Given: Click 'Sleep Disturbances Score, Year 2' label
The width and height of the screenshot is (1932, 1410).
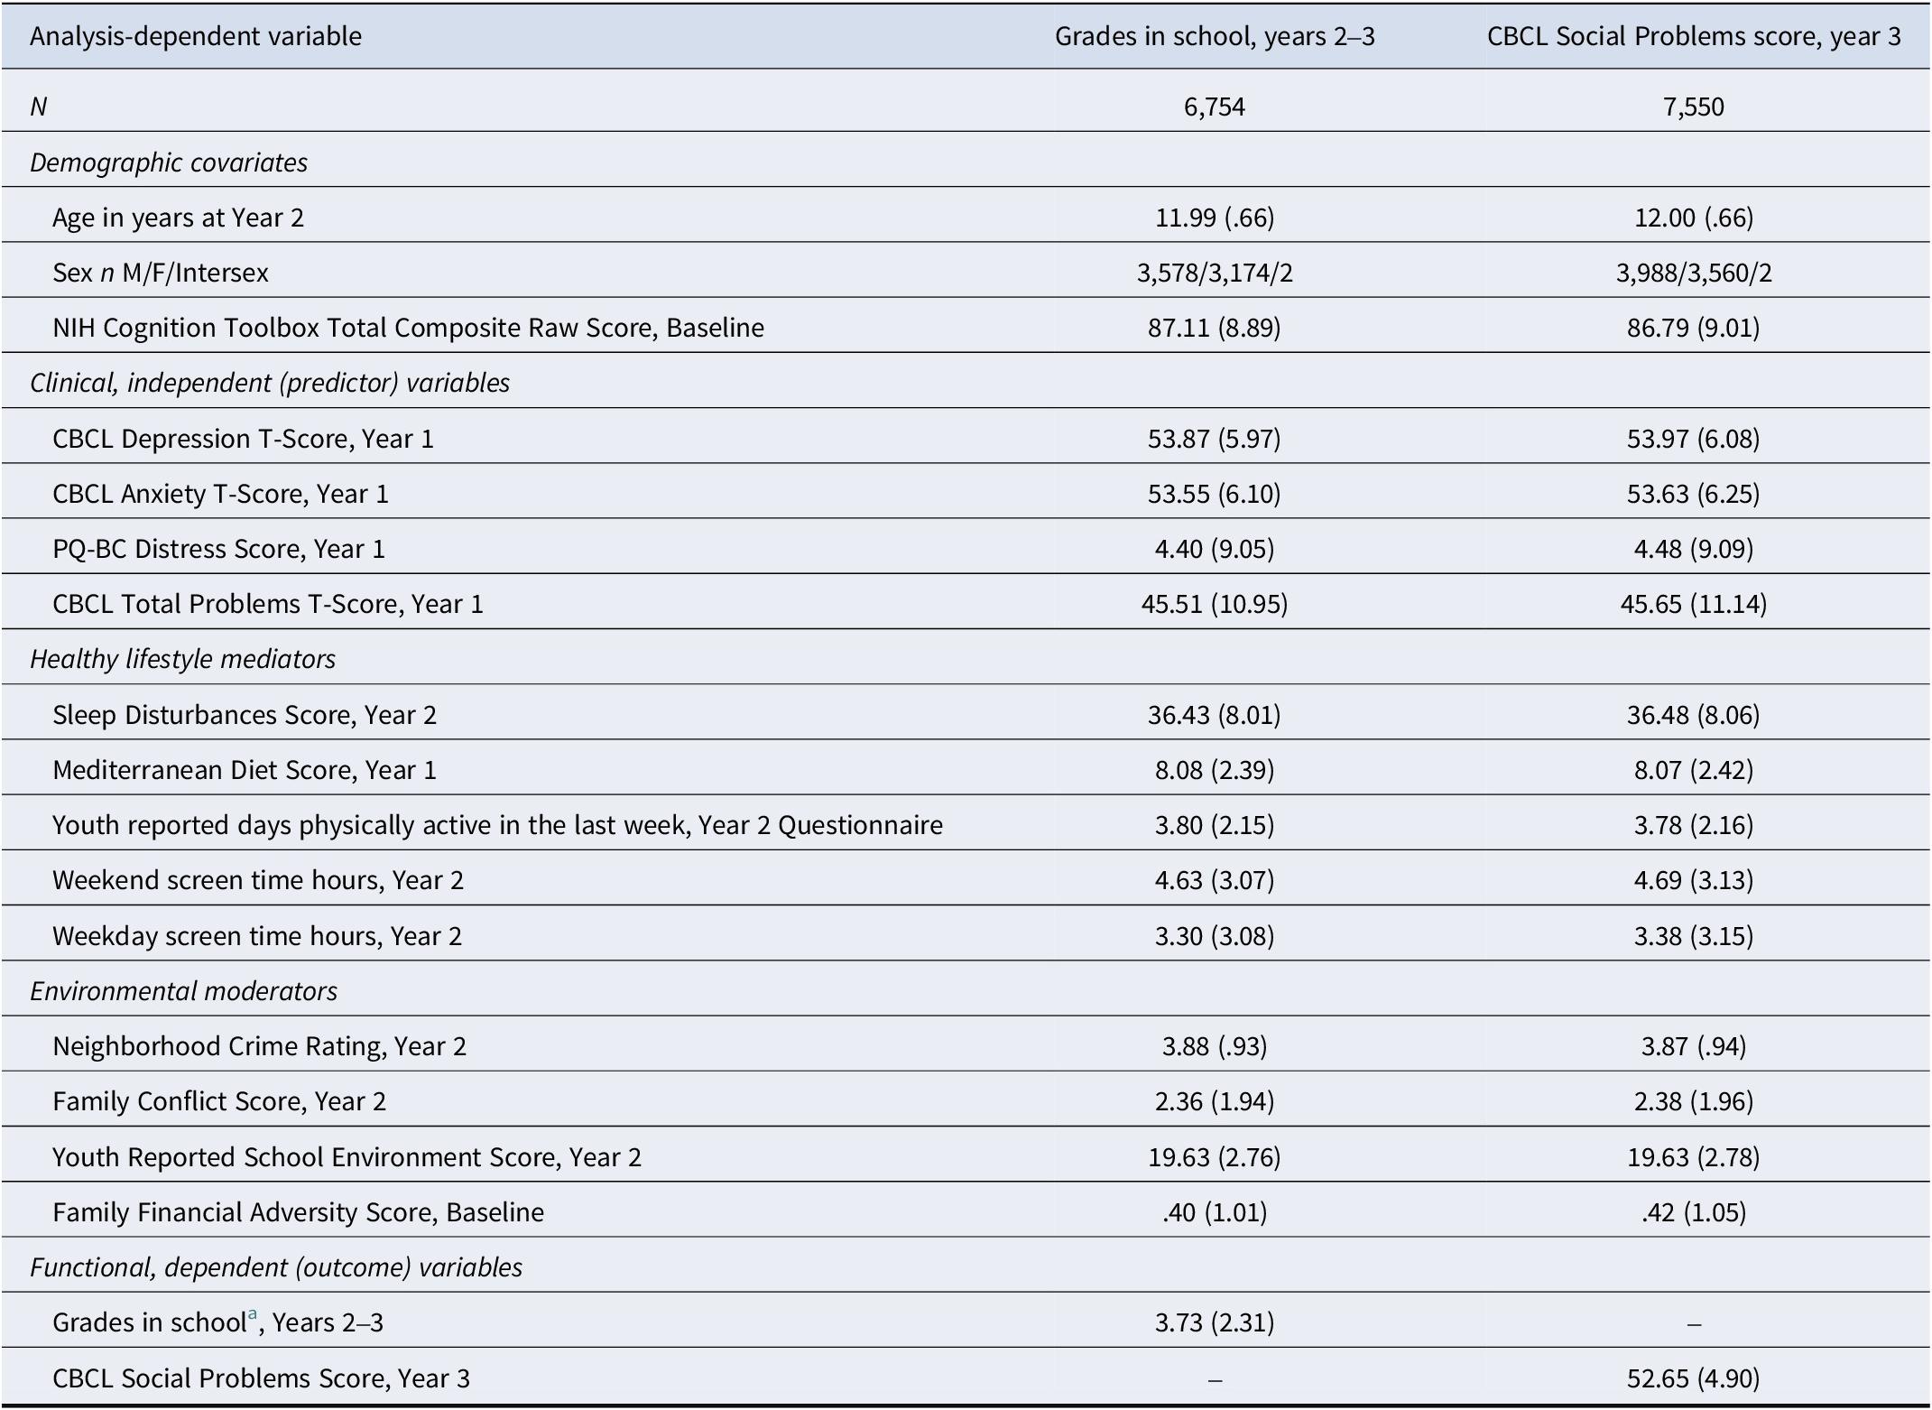Looking at the screenshot, I should [x=245, y=715].
